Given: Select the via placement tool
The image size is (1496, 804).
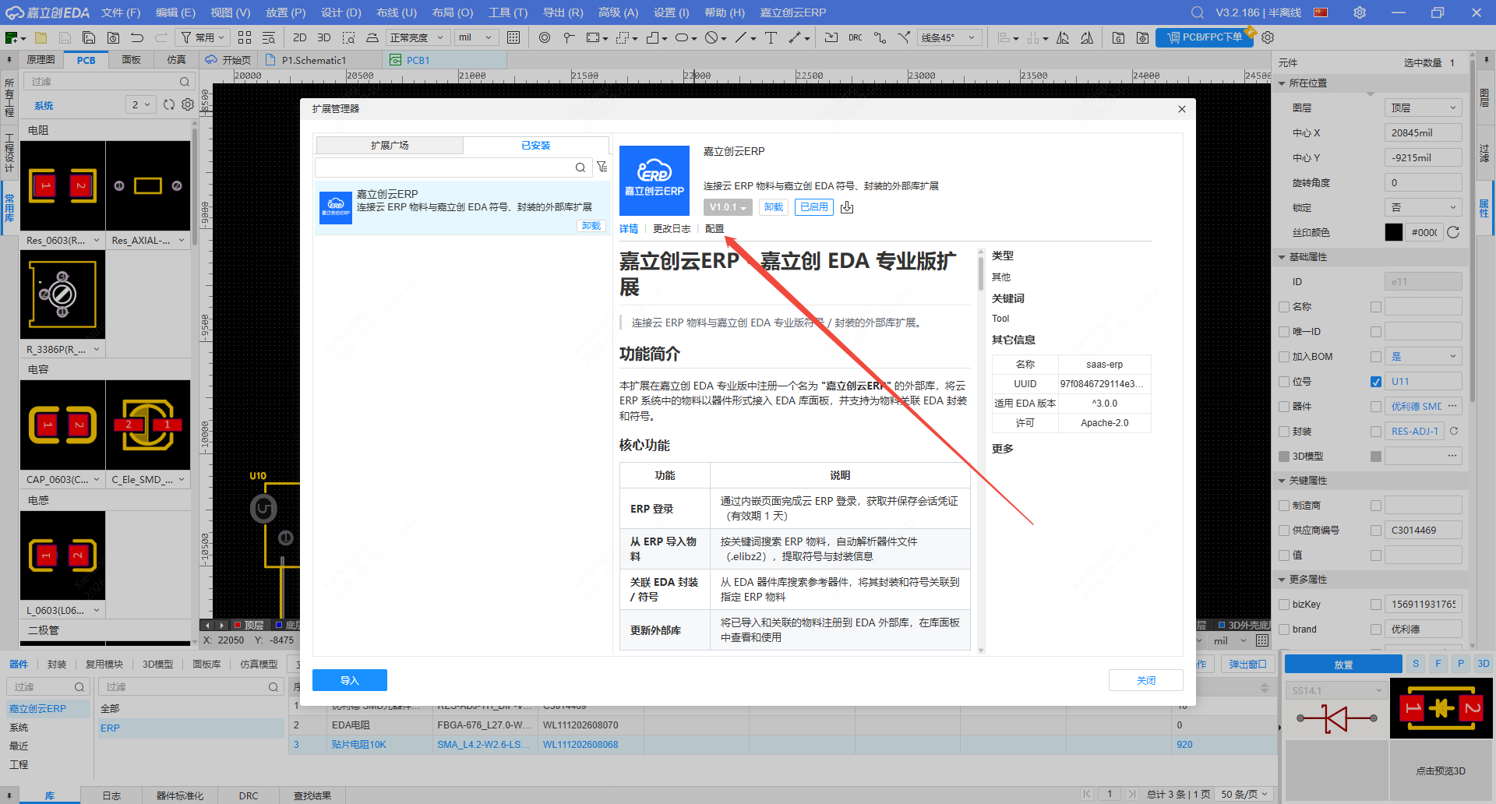Looking at the screenshot, I should click(545, 37).
